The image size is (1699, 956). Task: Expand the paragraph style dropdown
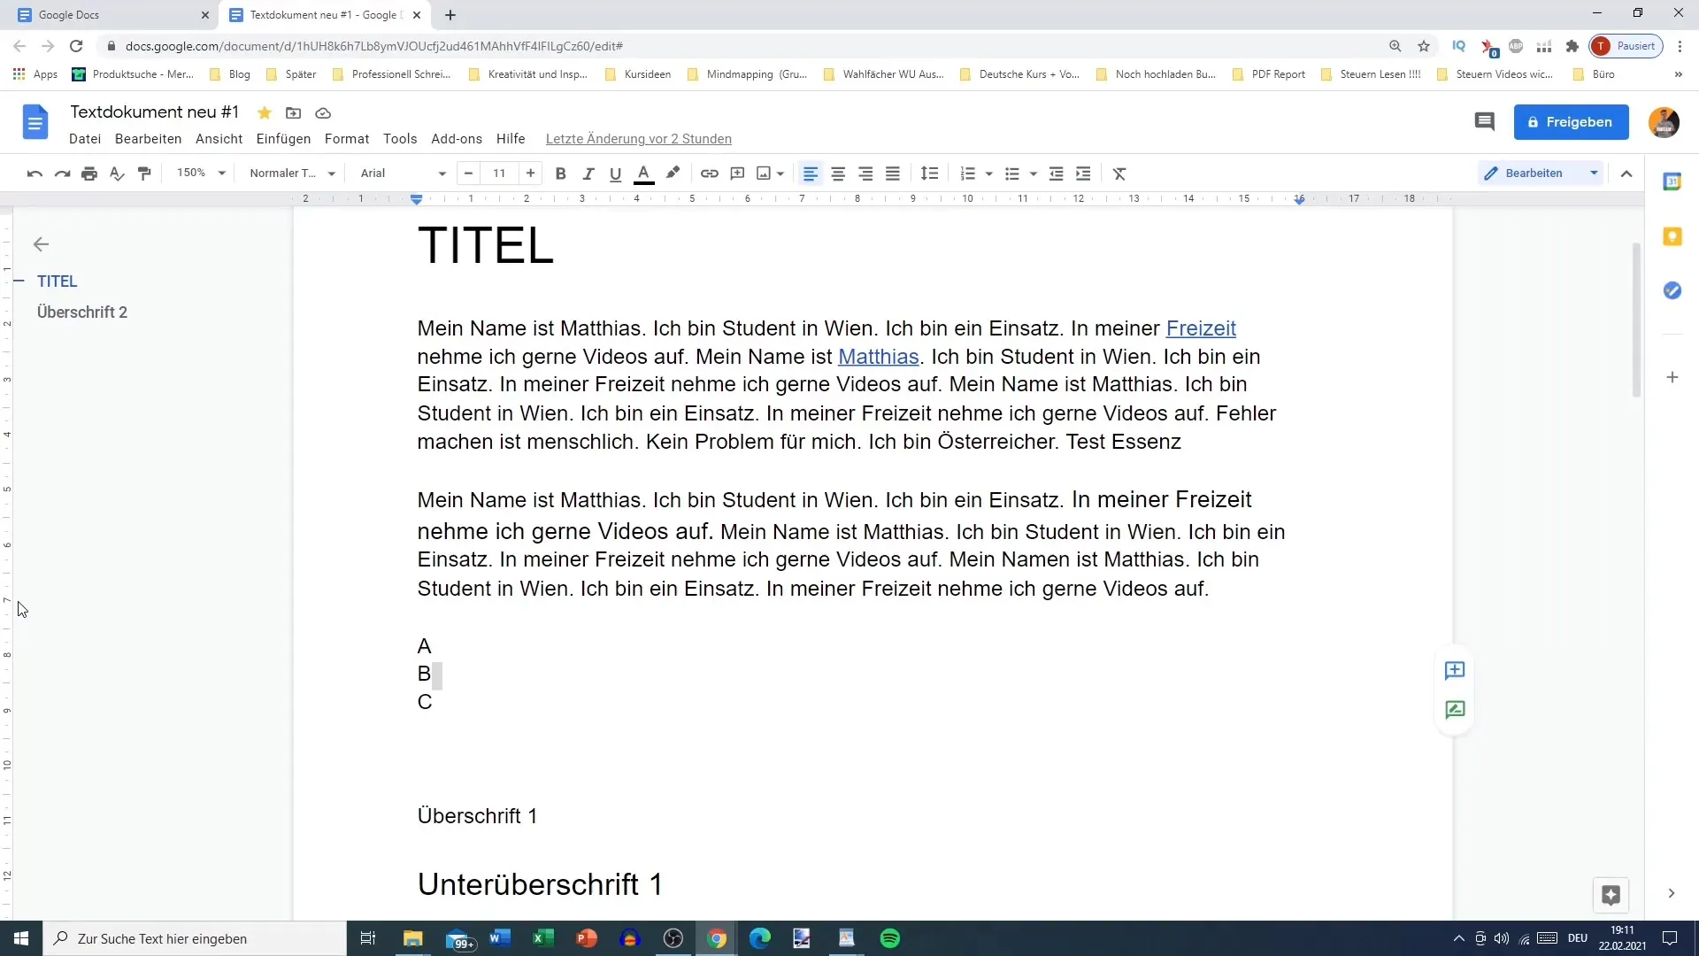pos(332,173)
